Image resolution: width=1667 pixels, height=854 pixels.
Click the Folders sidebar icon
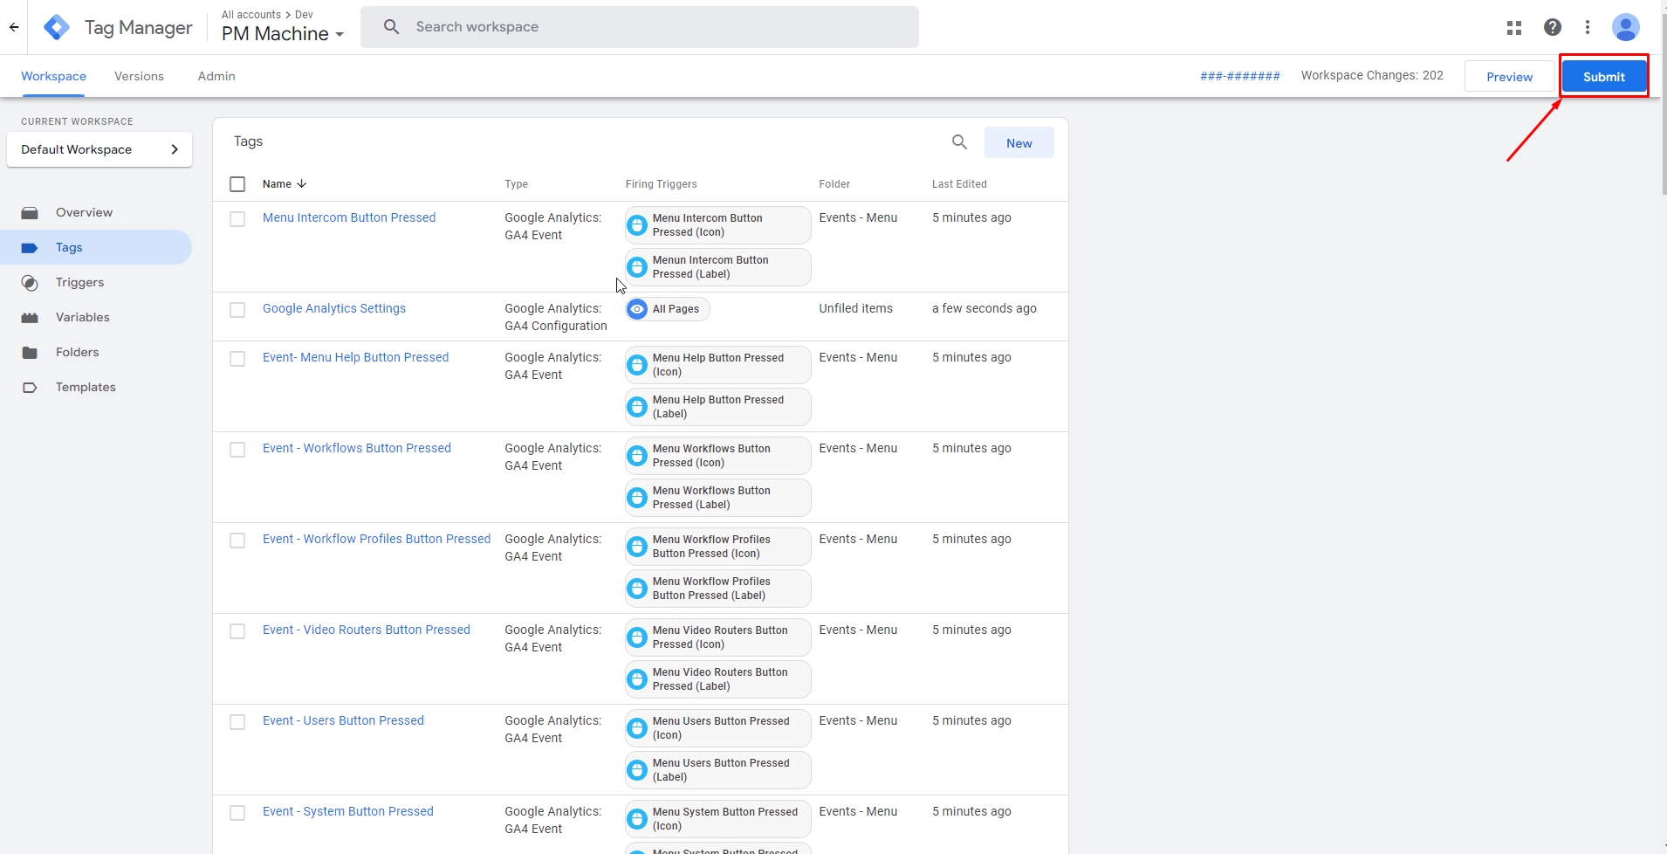(x=30, y=353)
